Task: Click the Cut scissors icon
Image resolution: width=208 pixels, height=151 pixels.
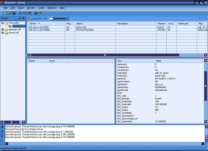Action: click(20, 13)
